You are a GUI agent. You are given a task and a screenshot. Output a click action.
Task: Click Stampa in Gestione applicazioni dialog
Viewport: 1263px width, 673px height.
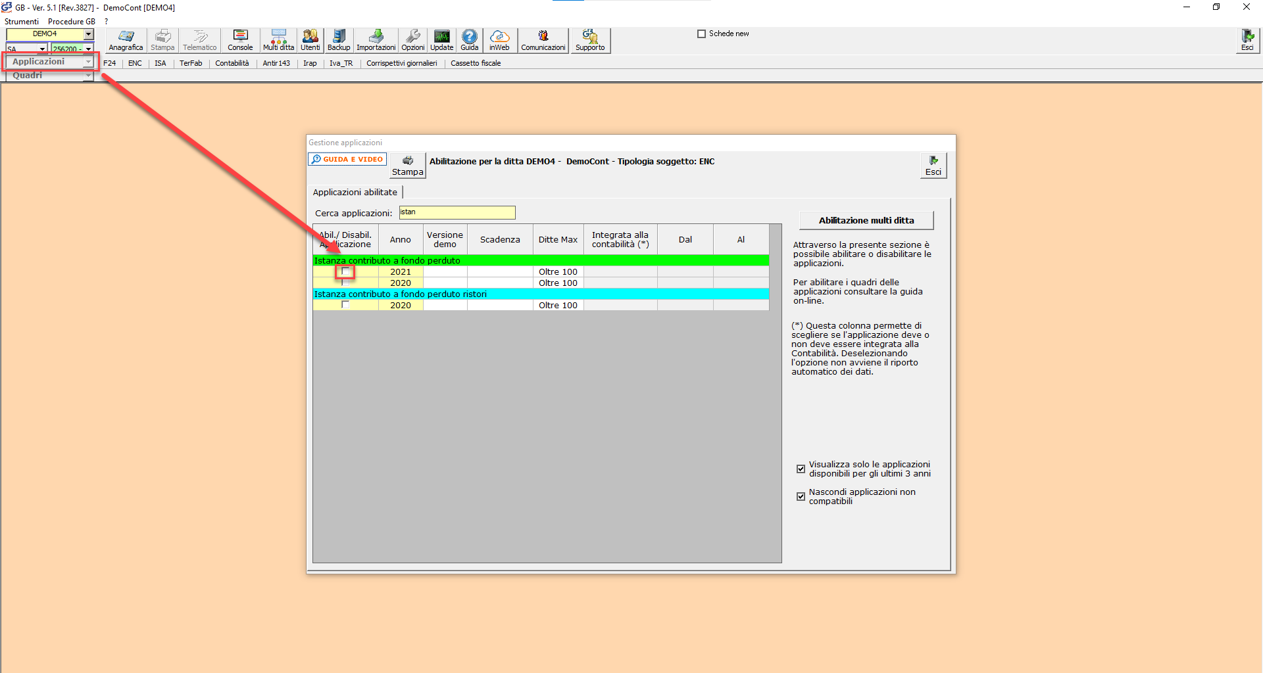[x=408, y=166]
